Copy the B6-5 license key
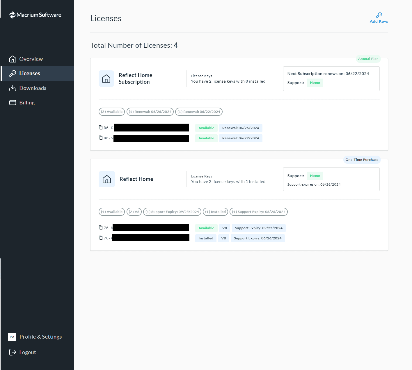The image size is (412, 370). (101, 138)
